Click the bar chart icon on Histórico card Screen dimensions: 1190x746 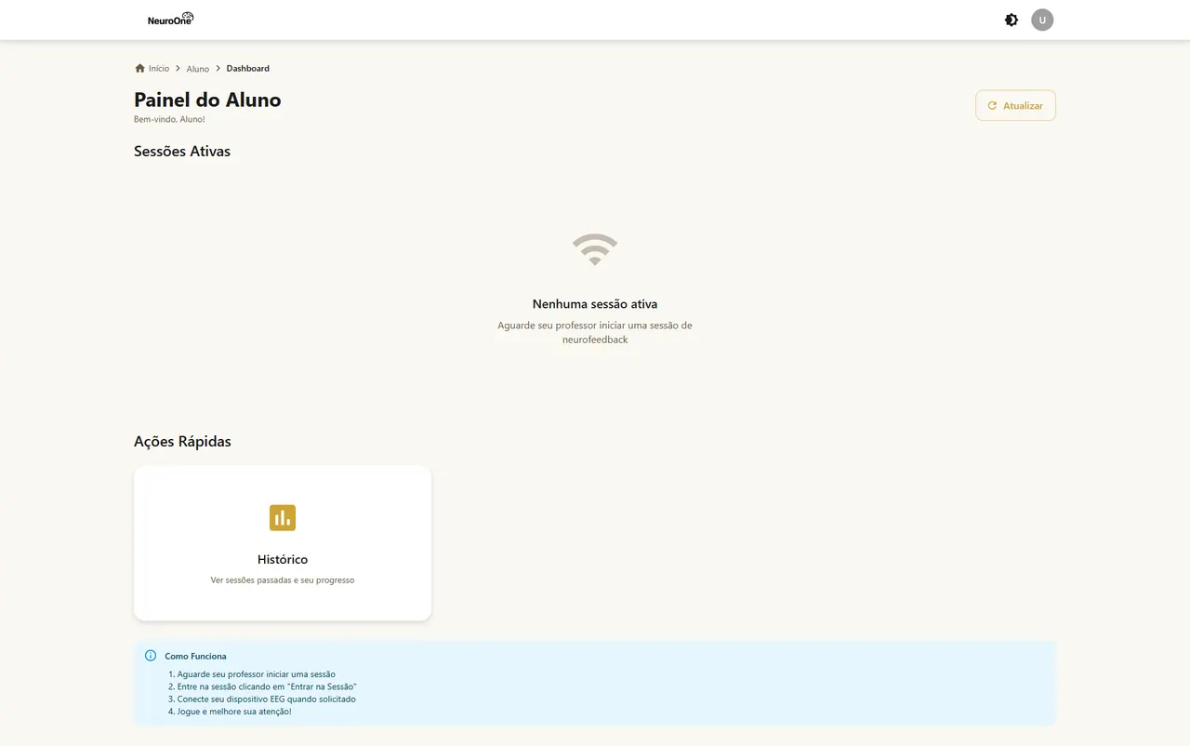point(283,518)
